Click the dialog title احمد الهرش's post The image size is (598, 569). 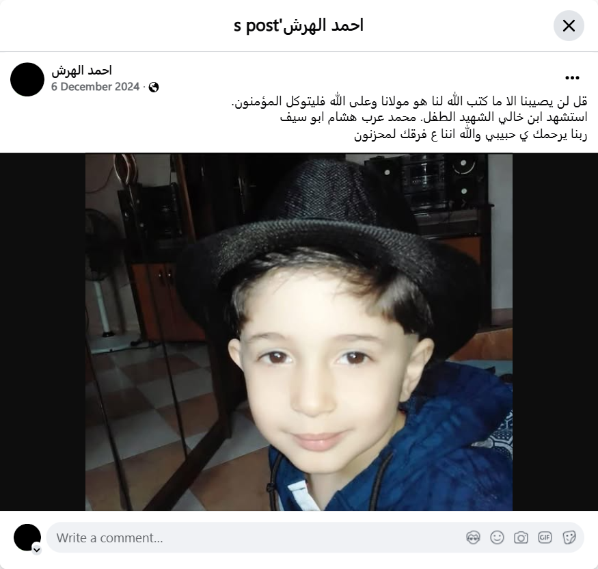click(x=299, y=25)
